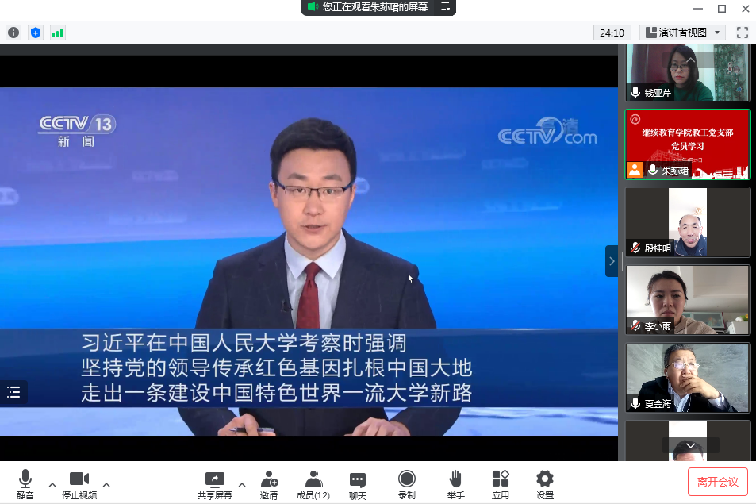The width and height of the screenshot is (756, 504).
Task: Expand audio options arrow beside 静音
Action: [52, 484]
